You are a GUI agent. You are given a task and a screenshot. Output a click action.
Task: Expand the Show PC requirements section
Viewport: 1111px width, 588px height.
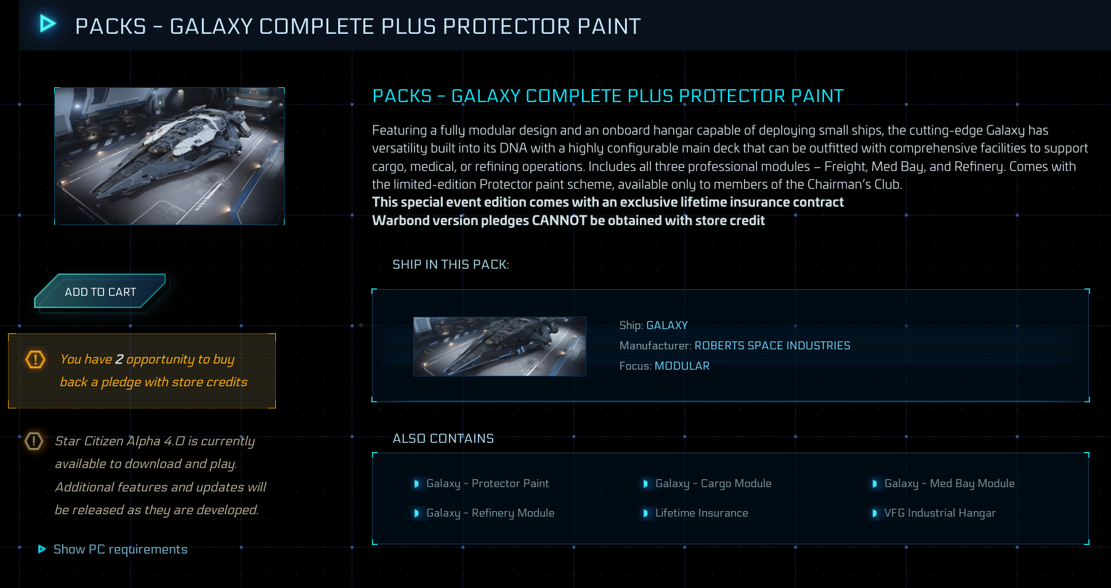pos(120,549)
